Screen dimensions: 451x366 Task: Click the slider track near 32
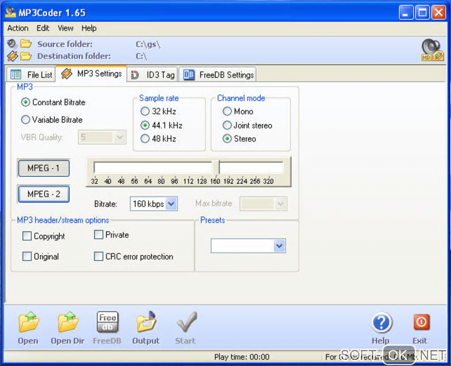point(95,167)
